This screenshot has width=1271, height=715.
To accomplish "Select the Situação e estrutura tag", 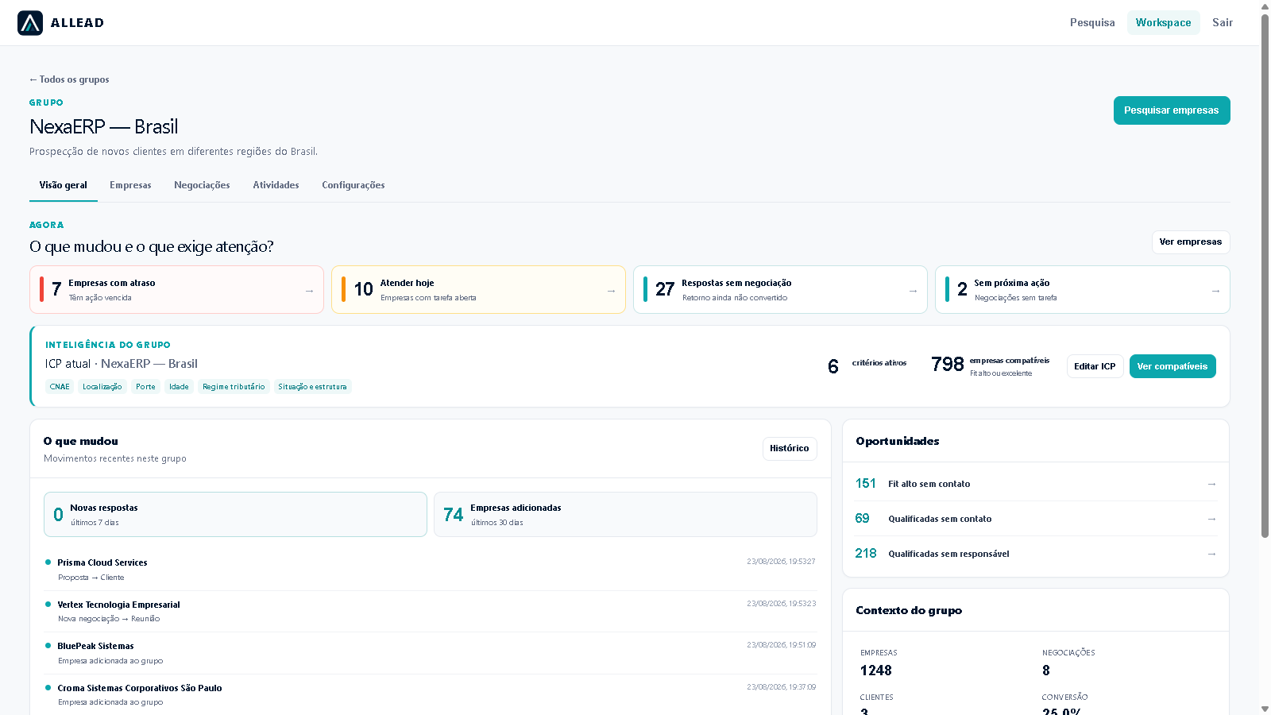I will 312,387.
